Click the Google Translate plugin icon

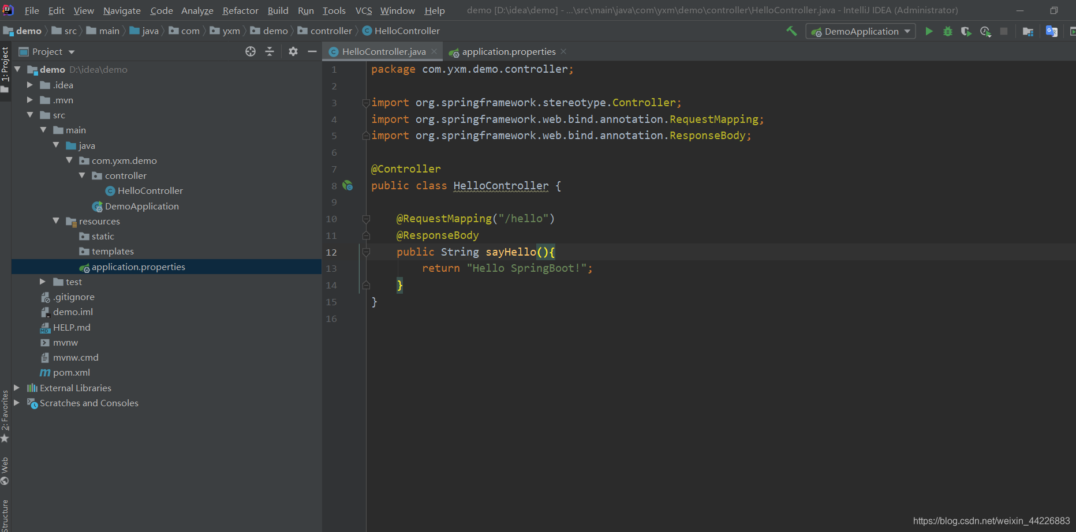pos(1051,31)
